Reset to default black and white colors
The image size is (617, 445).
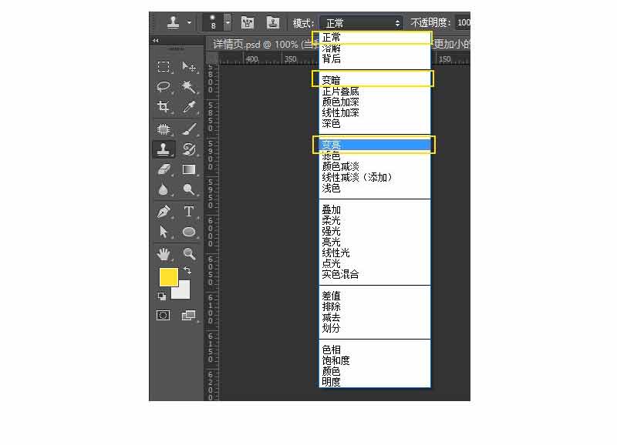(162, 296)
